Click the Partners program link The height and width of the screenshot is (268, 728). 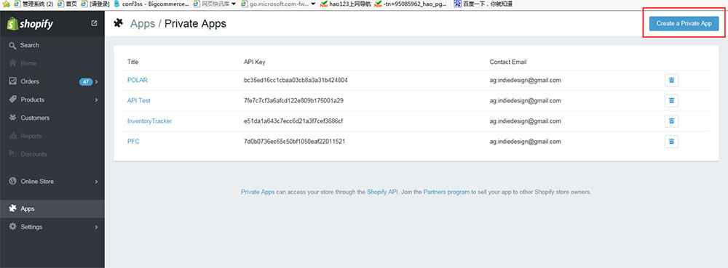click(446, 192)
